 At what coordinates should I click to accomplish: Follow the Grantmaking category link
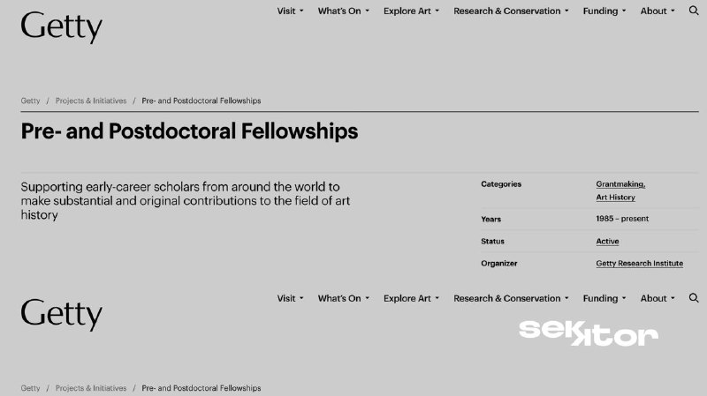pyautogui.click(x=620, y=184)
